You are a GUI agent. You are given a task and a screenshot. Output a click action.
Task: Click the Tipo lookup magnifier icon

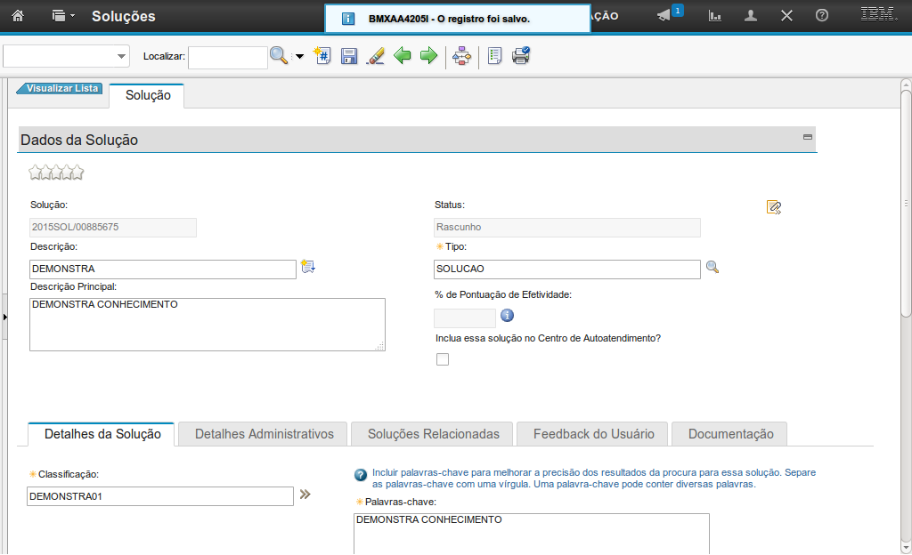pos(712,267)
